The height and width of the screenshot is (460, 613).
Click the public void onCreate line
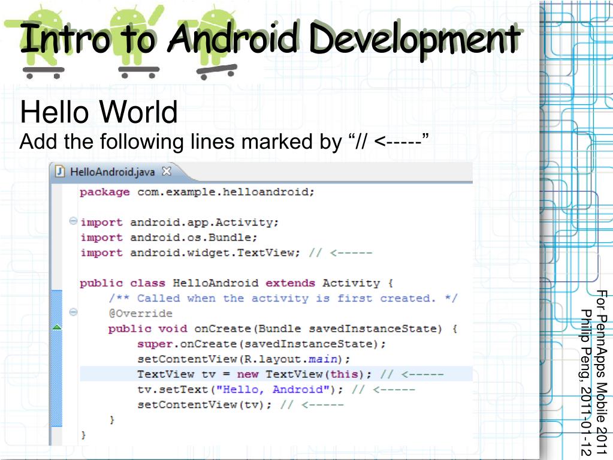coord(283,329)
